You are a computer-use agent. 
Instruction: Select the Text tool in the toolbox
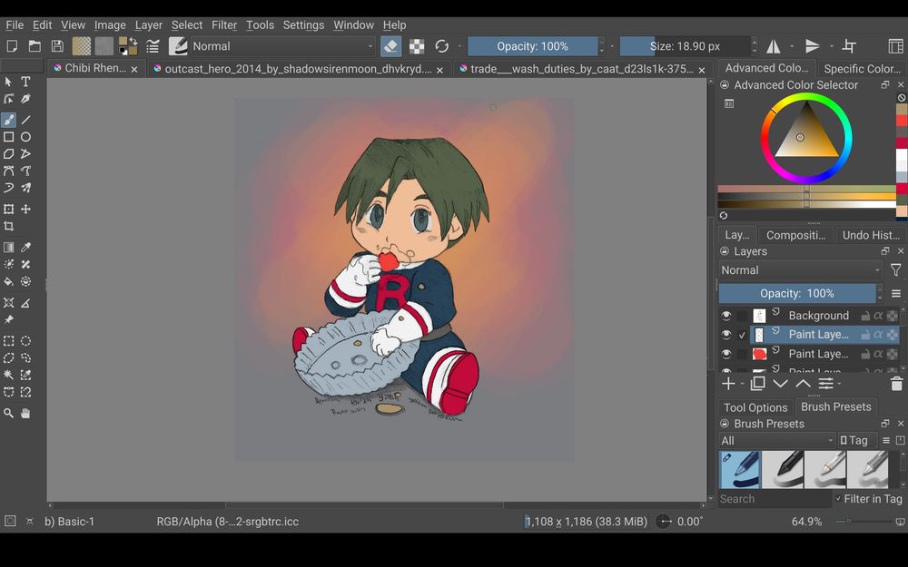point(25,82)
